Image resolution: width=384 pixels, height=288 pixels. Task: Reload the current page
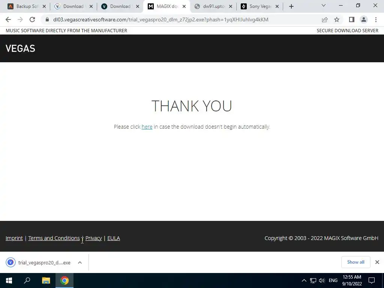32,19
